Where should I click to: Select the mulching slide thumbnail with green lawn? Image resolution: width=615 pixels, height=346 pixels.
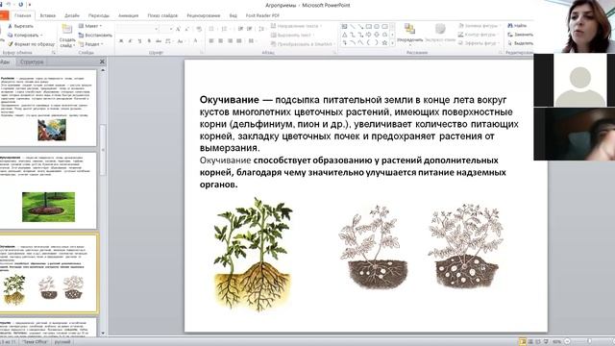(48, 190)
